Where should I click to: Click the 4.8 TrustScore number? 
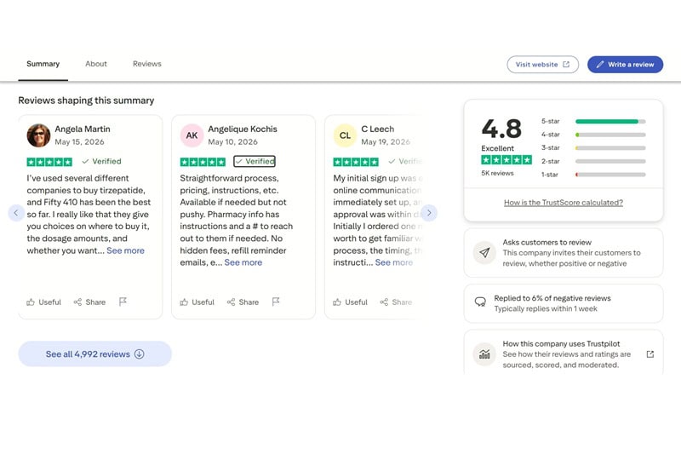[501, 129]
